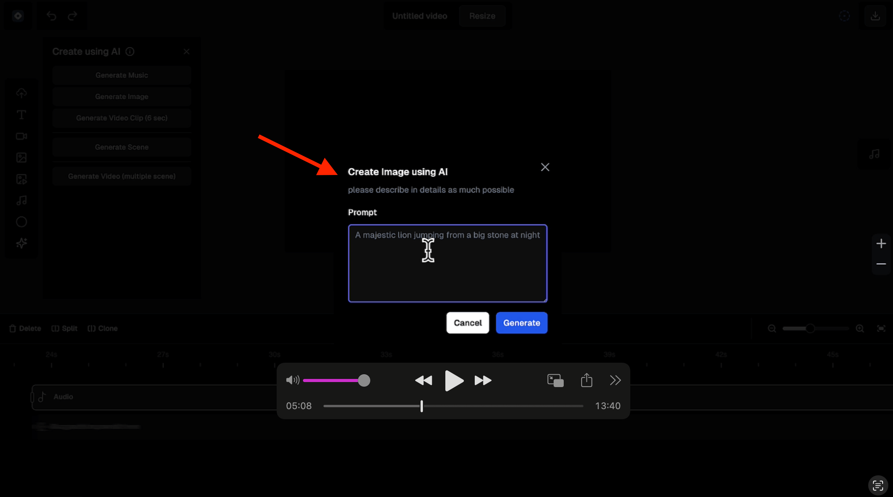Mute audio via the speaker icon

(x=293, y=380)
